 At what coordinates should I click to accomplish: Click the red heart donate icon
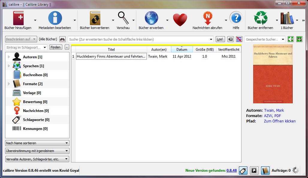[180, 20]
